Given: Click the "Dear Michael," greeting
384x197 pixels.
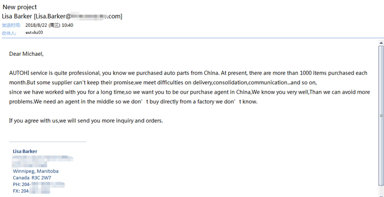Looking at the screenshot, I should coord(26,54).
